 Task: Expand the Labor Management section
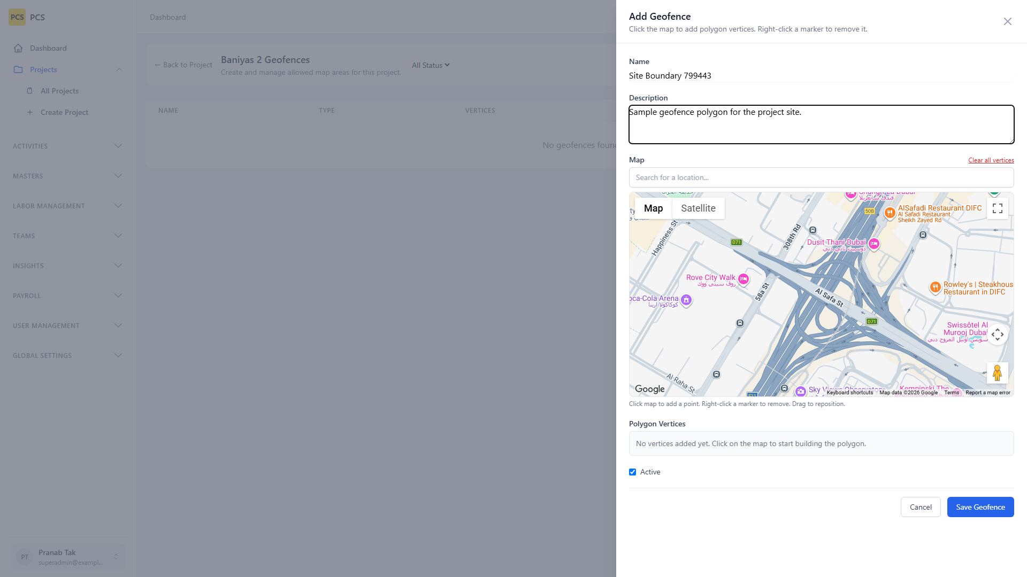(118, 206)
